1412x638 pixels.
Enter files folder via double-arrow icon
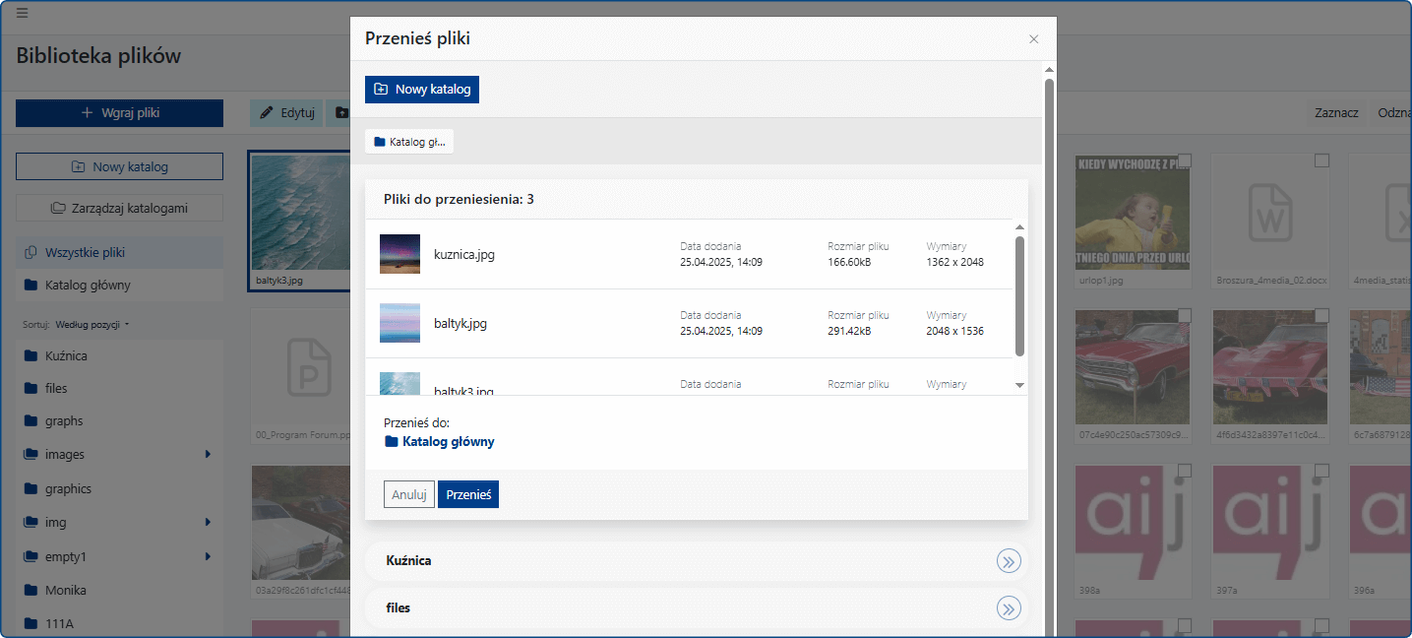coord(1009,608)
